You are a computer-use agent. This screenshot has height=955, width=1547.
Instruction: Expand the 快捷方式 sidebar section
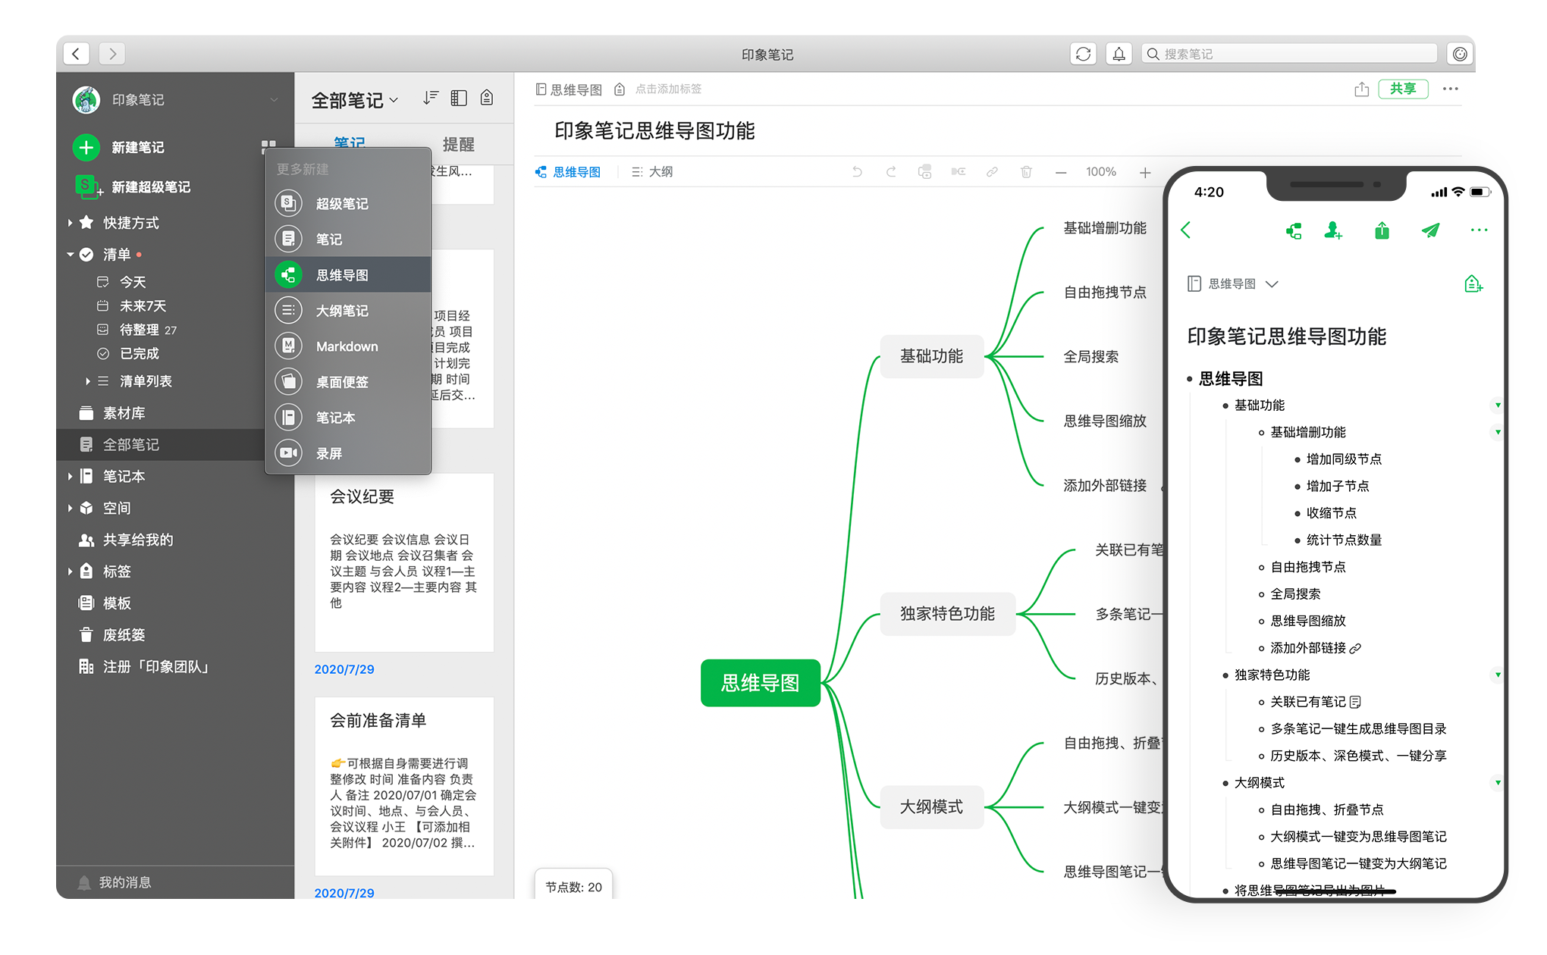pyautogui.click(x=70, y=223)
